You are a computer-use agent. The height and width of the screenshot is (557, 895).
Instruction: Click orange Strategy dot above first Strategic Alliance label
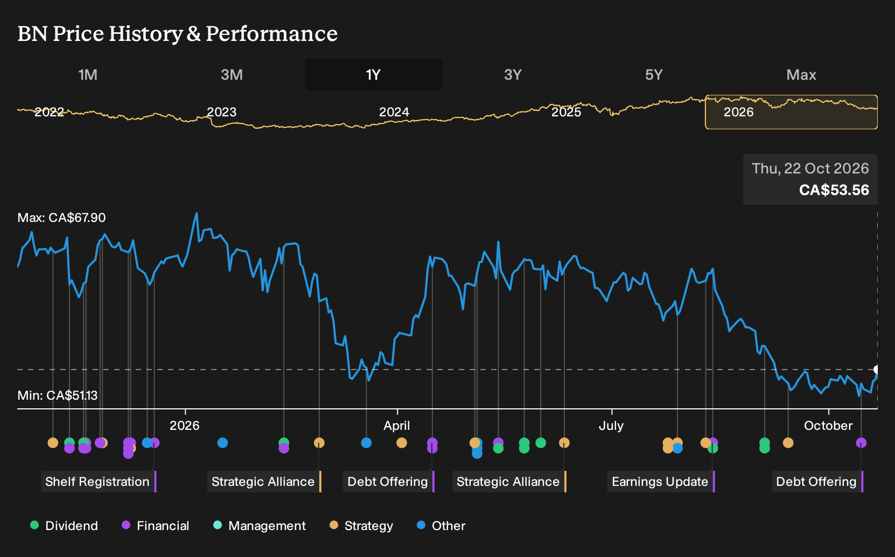(x=319, y=443)
